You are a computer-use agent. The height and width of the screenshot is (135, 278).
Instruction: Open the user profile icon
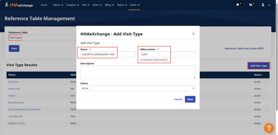point(263,5)
